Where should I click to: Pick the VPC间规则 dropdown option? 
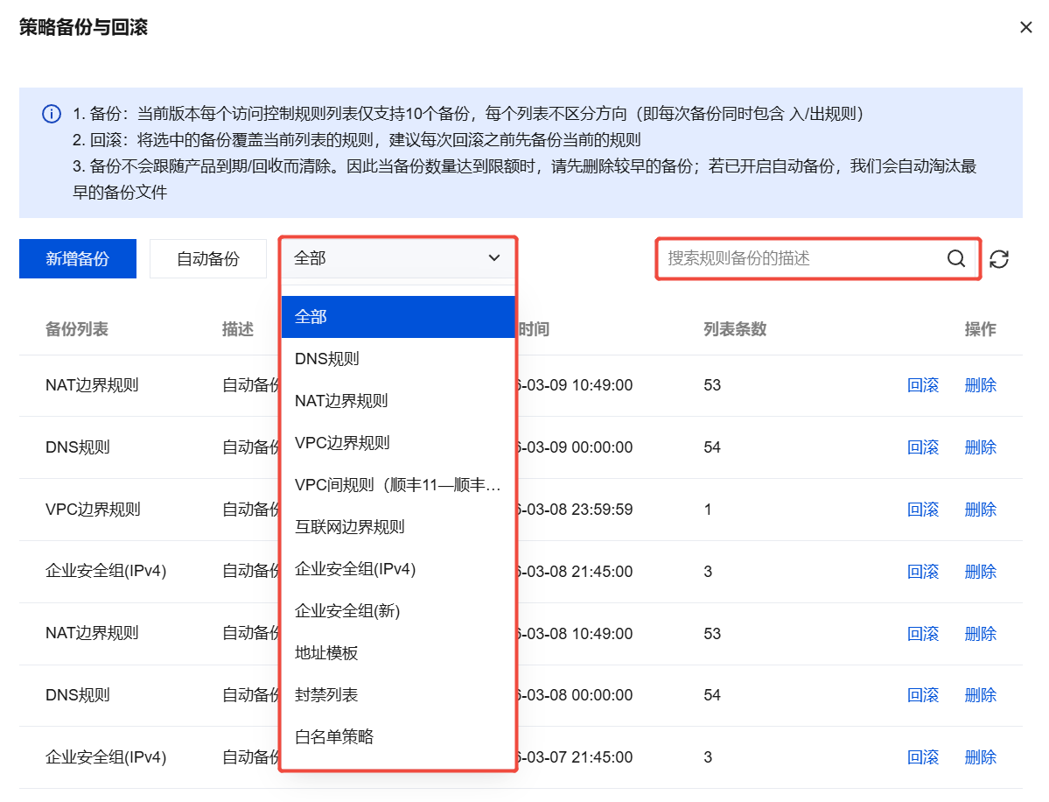[397, 485]
